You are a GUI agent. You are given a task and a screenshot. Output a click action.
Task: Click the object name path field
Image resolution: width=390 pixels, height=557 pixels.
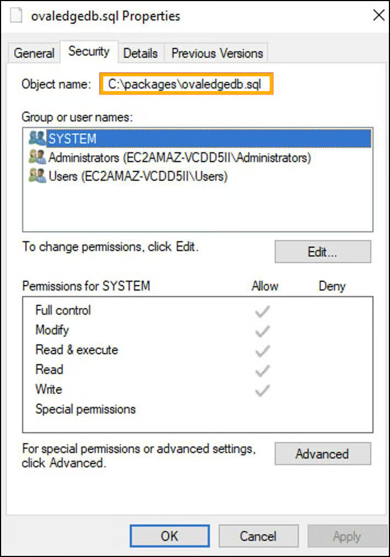(186, 85)
